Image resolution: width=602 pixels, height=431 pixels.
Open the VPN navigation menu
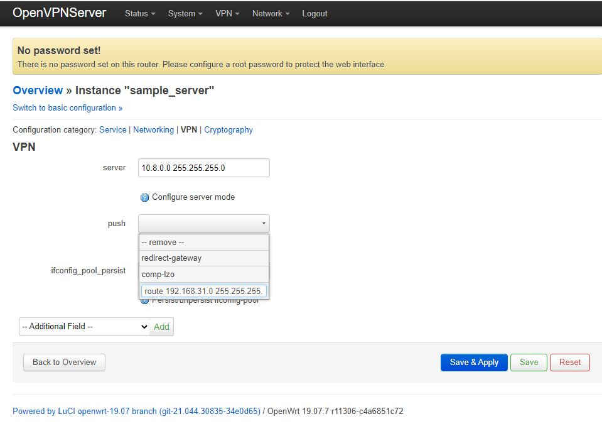(x=227, y=13)
